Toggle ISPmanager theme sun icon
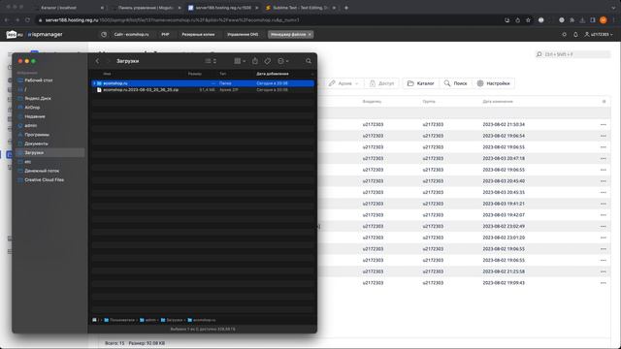The width and height of the screenshot is (621, 349). [x=564, y=35]
